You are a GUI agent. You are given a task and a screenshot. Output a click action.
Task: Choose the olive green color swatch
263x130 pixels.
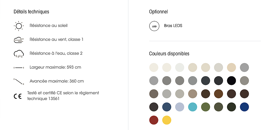coord(205,107)
